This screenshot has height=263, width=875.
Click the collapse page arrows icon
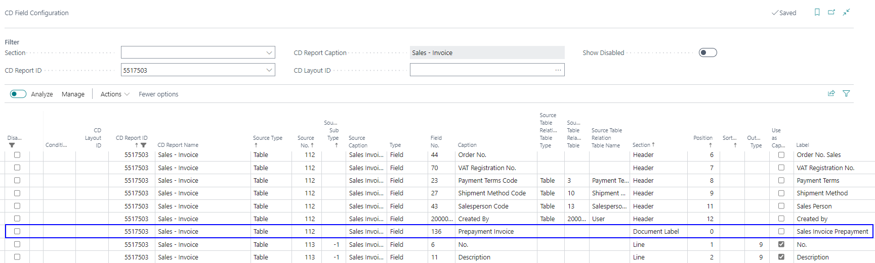(x=846, y=12)
